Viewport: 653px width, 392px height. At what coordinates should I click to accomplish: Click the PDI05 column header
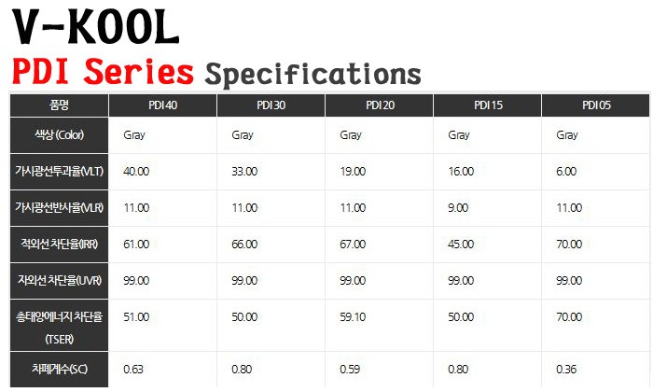pos(596,105)
